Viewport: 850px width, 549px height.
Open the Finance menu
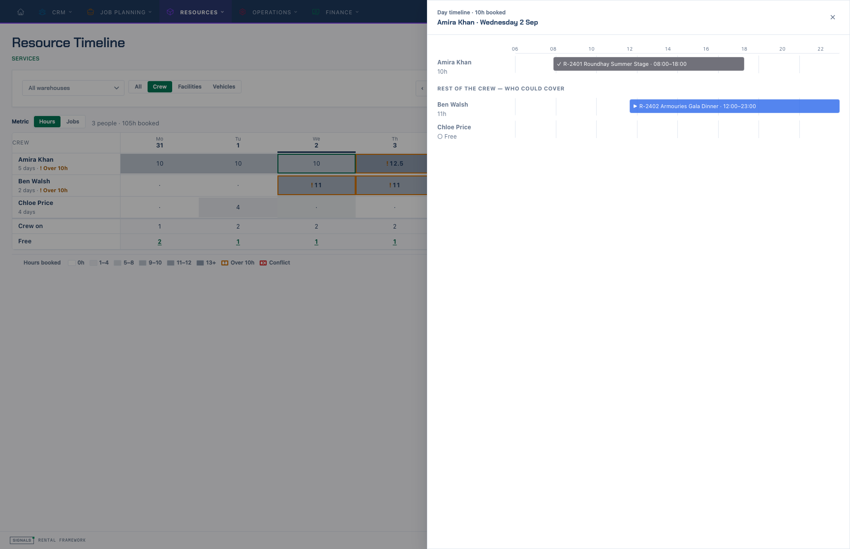335,12
